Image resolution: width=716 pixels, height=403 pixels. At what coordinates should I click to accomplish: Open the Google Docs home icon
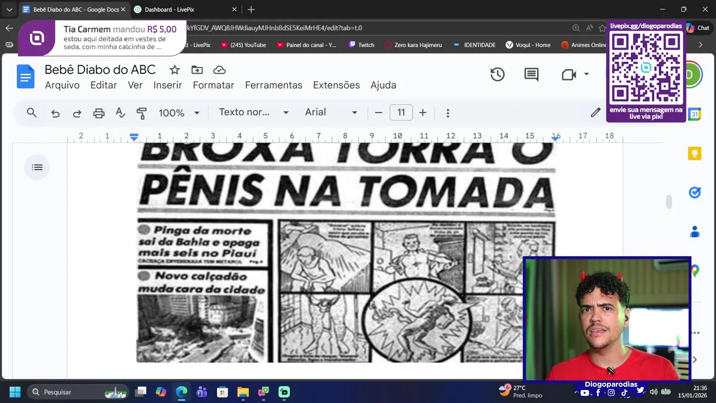[x=26, y=77]
